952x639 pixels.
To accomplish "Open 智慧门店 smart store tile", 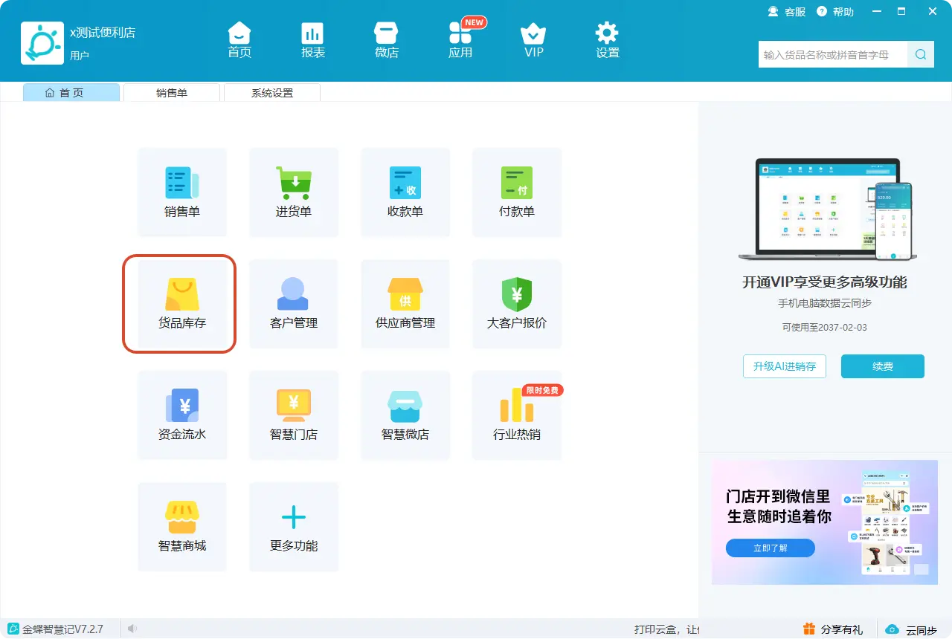I will 294,415.
